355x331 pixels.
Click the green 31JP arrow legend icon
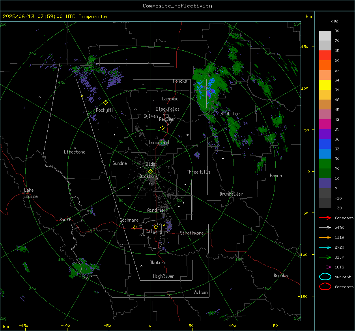tap(325, 257)
